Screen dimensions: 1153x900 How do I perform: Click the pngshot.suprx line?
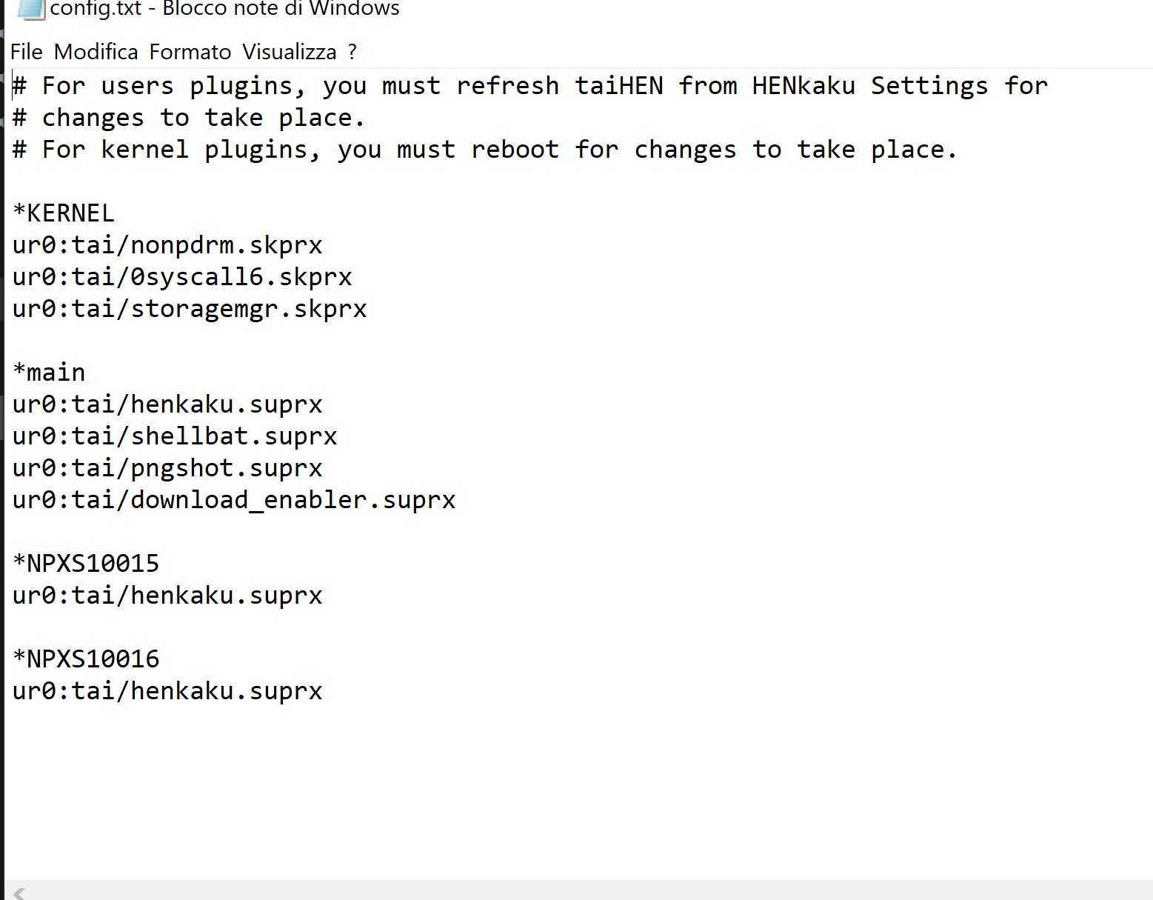pyautogui.click(x=167, y=468)
